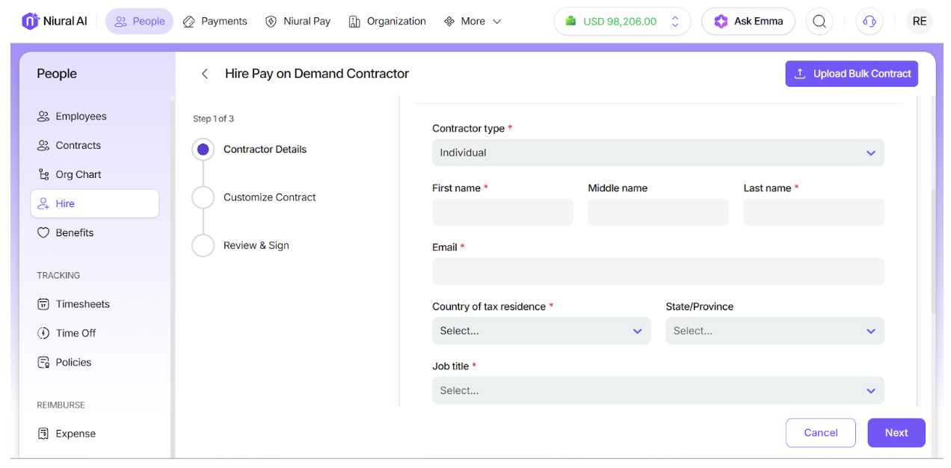
Task: Select the Contractor Details step circle
Action: [x=203, y=150]
